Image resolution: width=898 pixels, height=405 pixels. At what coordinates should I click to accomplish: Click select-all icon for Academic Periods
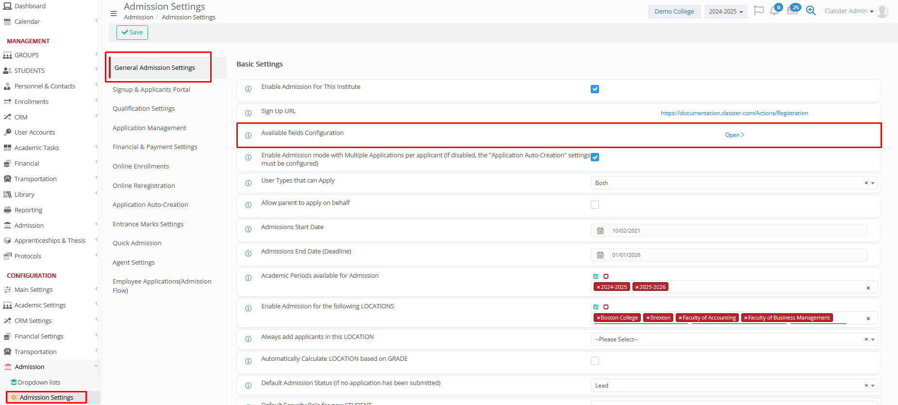[x=596, y=276]
